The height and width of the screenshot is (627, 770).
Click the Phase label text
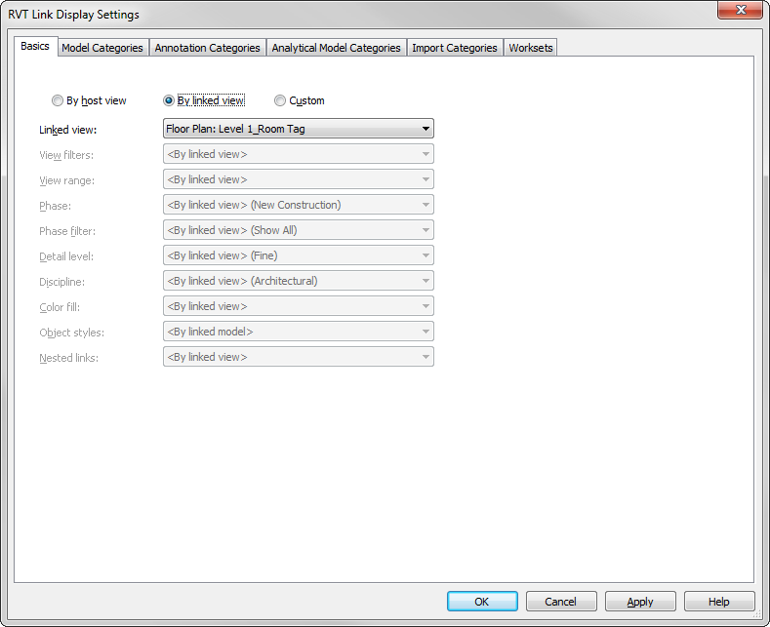[55, 206]
